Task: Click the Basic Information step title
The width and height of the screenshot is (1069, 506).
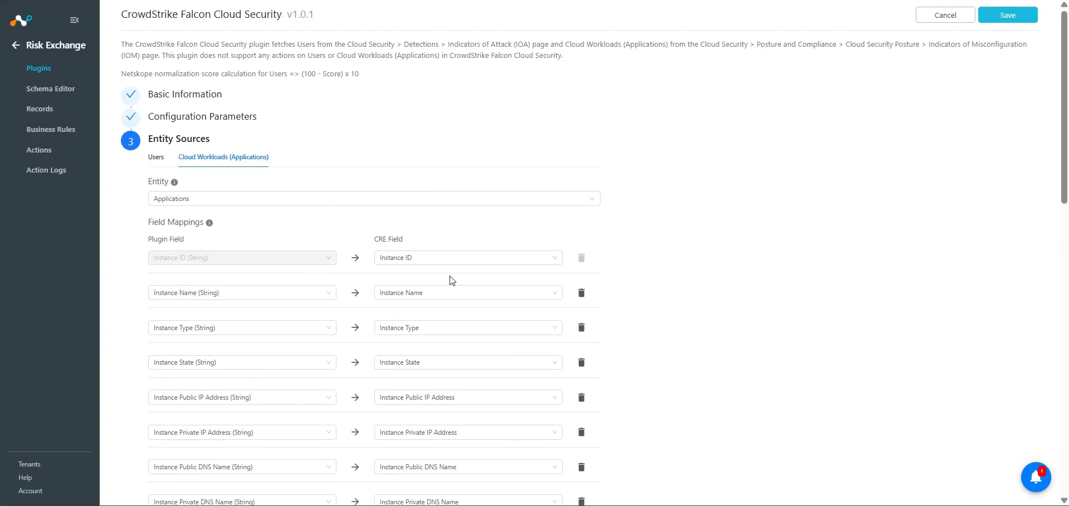Action: 185,95
